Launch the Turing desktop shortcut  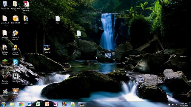coord(16,92)
